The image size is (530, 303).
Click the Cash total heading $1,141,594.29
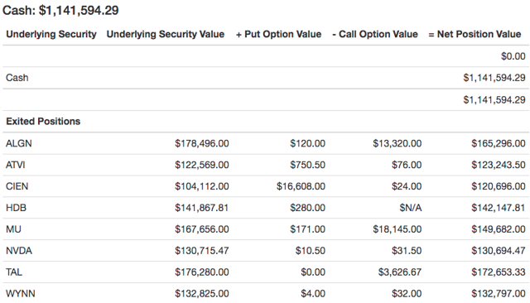click(60, 10)
